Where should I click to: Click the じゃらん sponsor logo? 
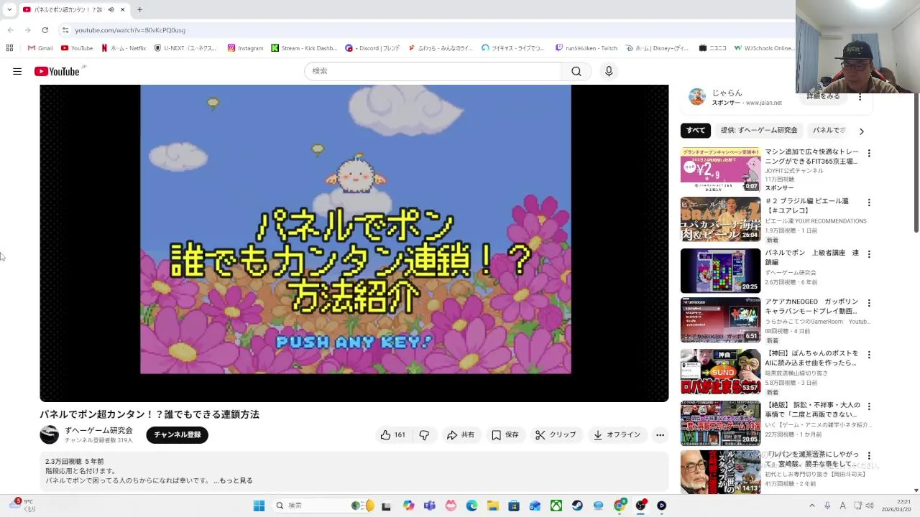[x=697, y=97]
